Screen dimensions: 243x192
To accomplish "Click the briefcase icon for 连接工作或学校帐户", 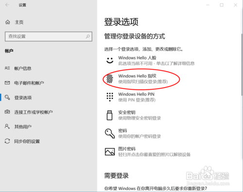I will click(x=7, y=112).
